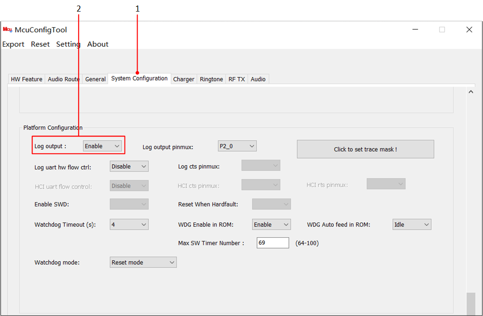Switch to the Charger tab
This screenshot has height=316, width=483.
[184, 79]
